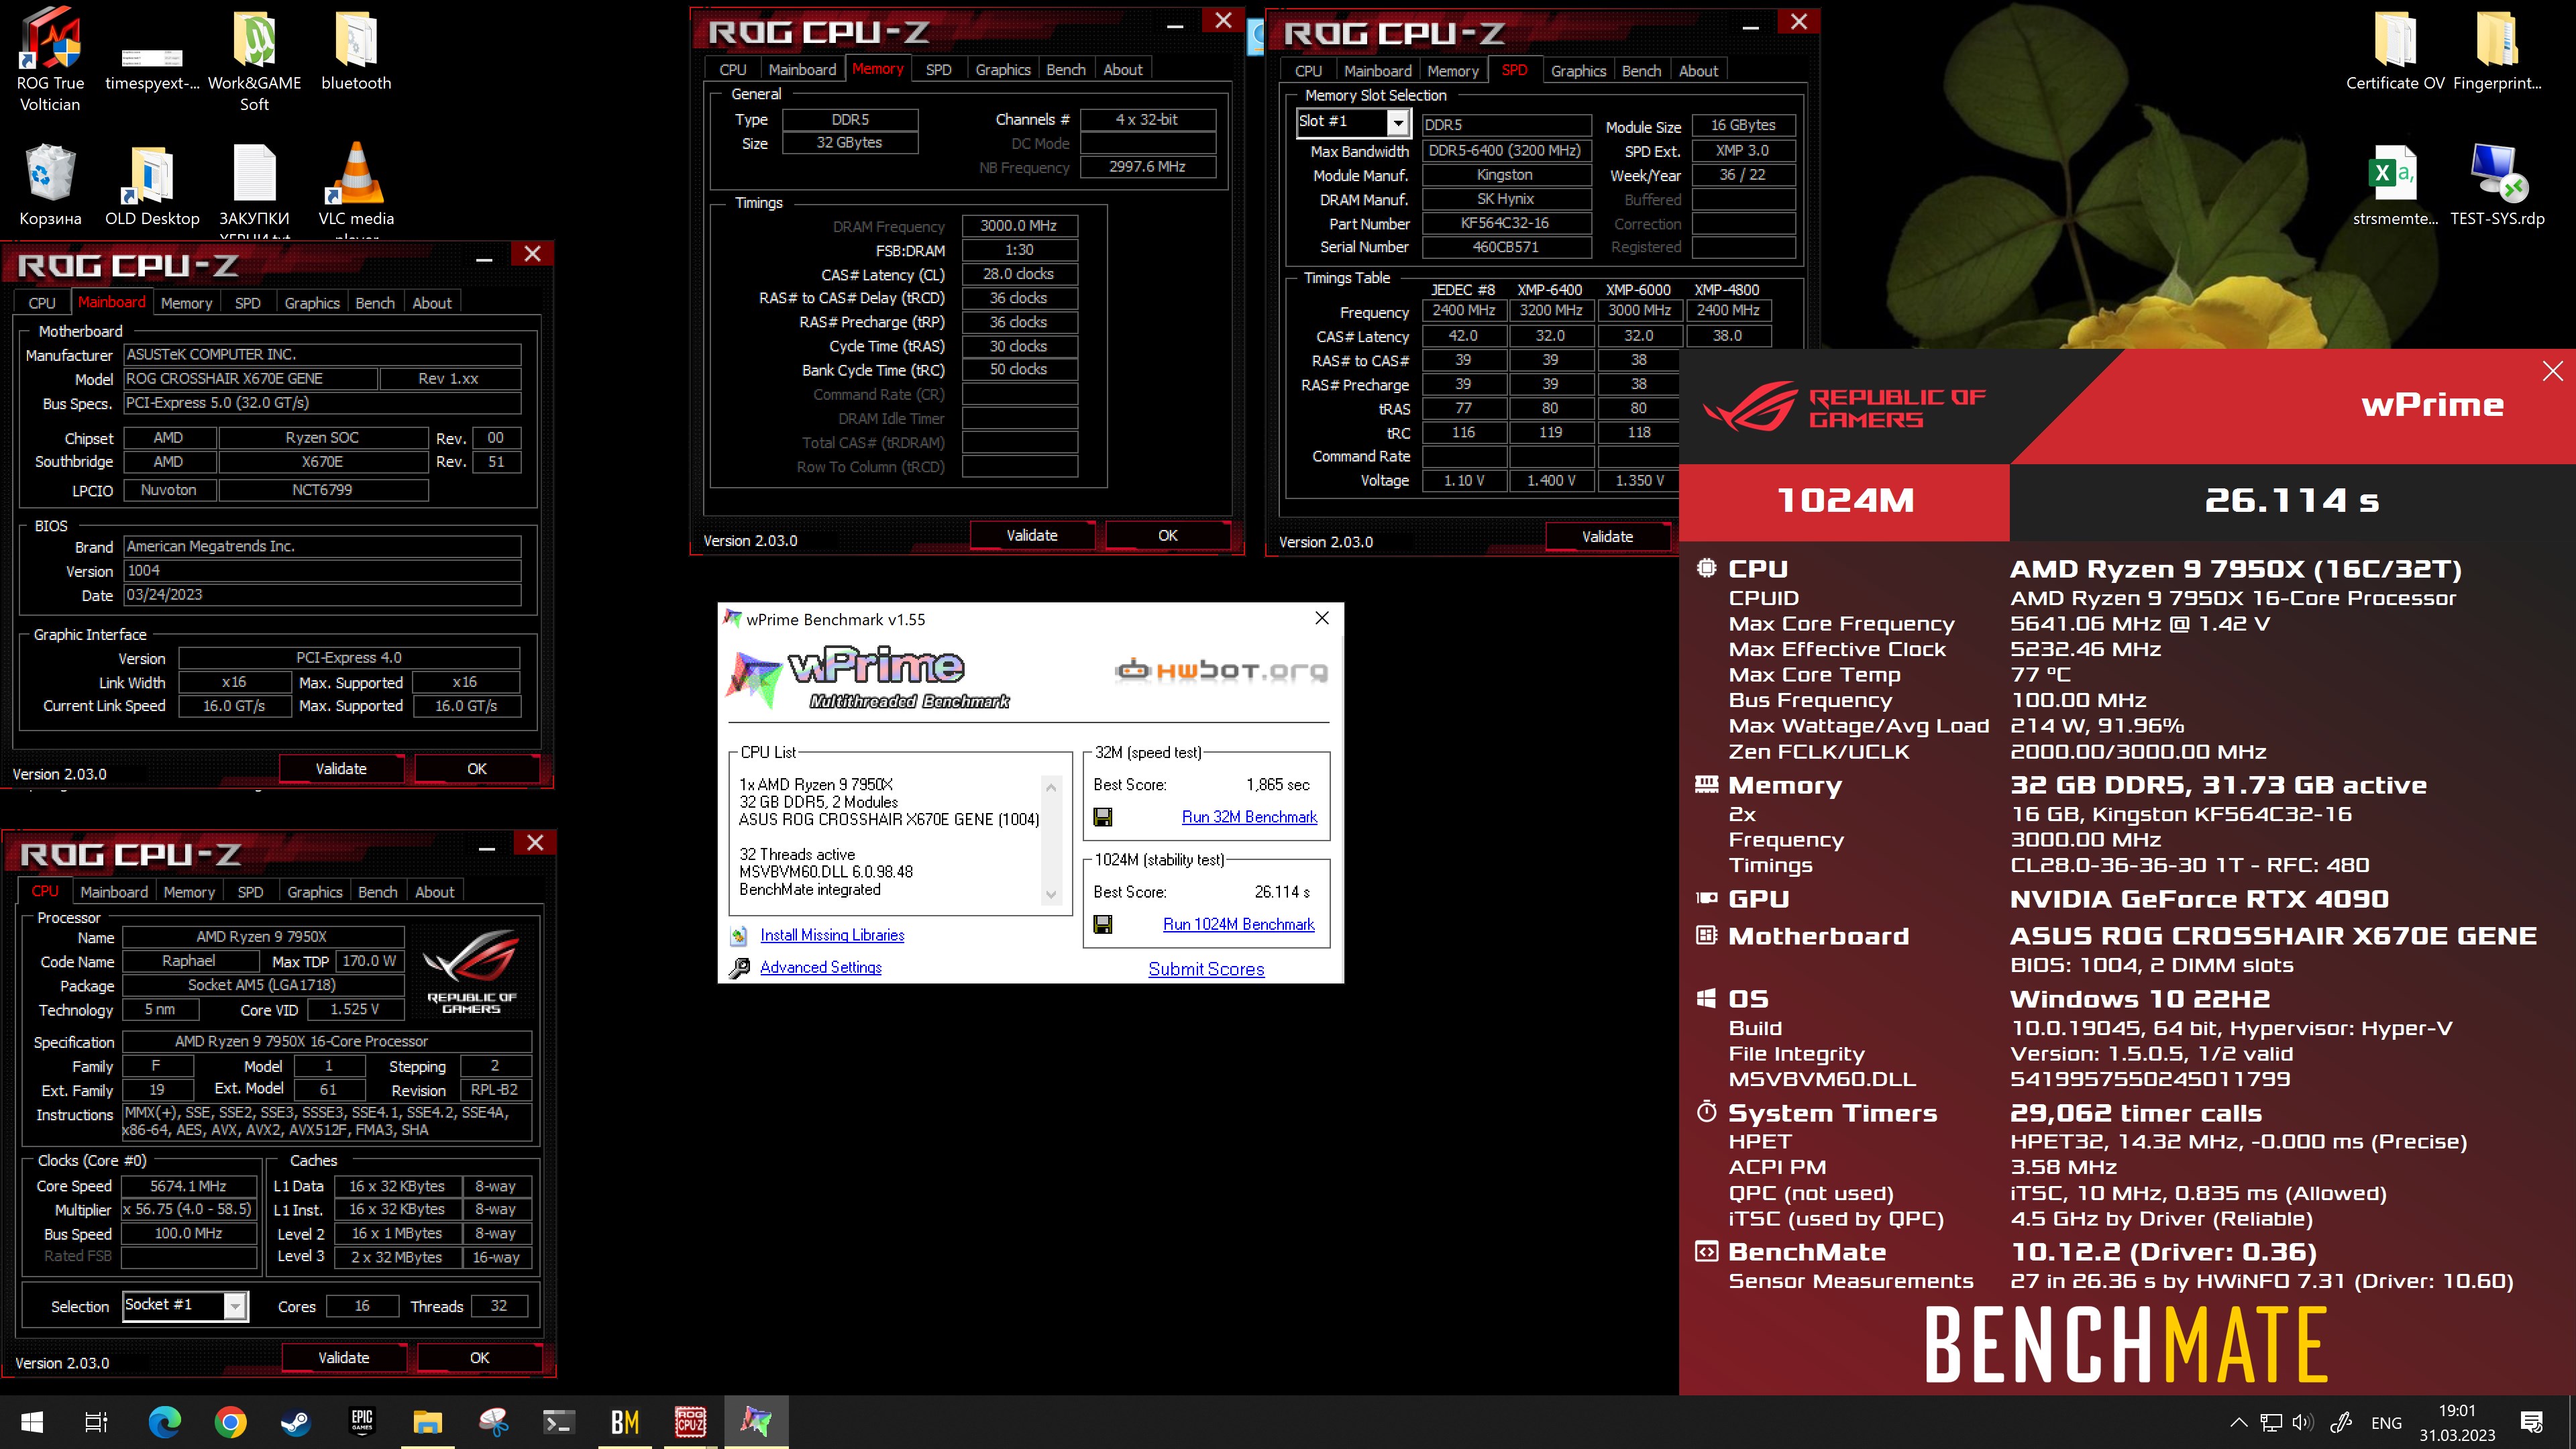Open the Slot #1 memory slot dropdown

click(1398, 122)
